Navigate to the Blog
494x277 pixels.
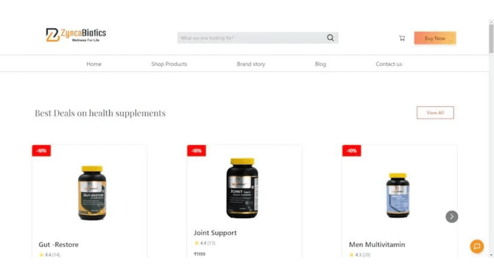click(320, 64)
